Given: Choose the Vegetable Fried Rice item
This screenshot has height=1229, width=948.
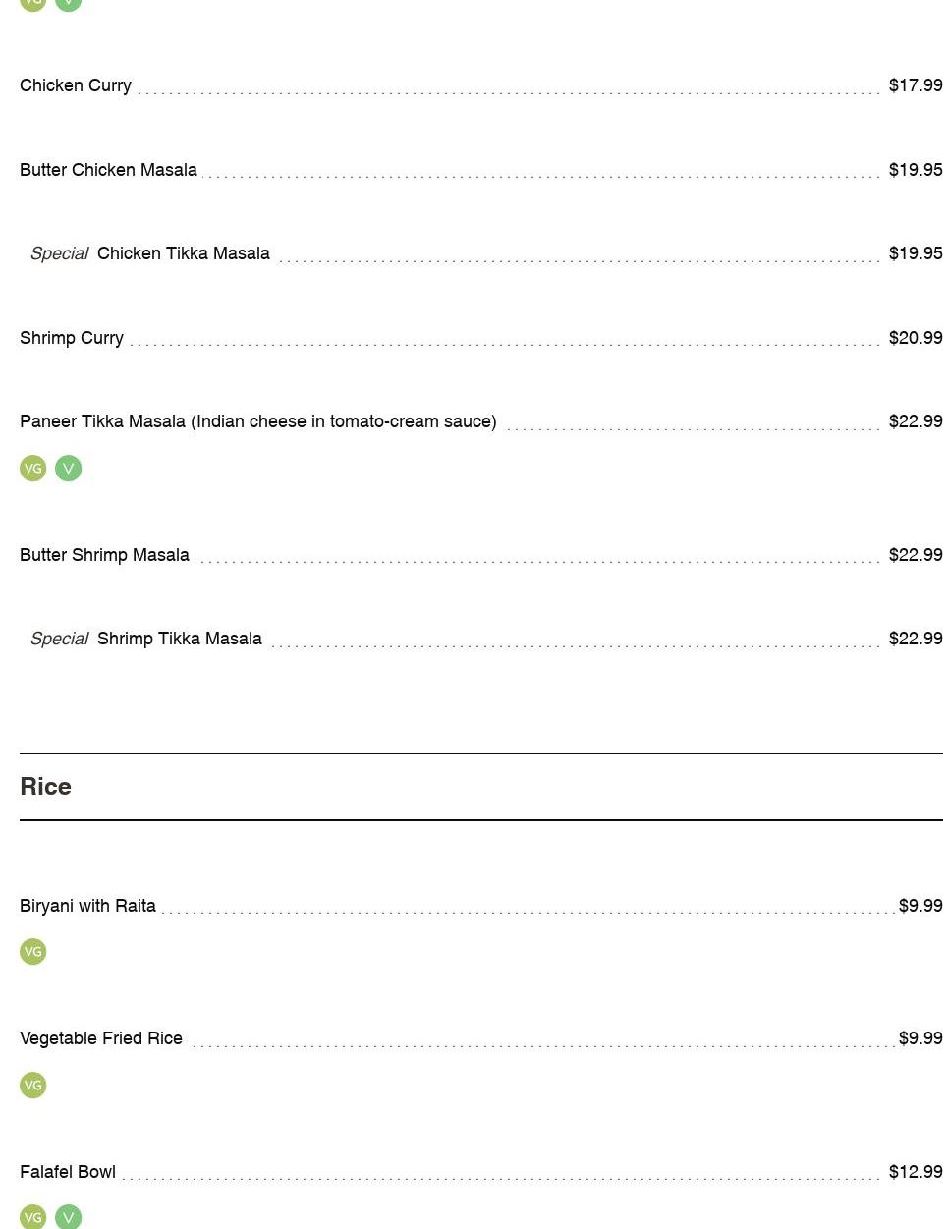Looking at the screenshot, I should 101,1038.
